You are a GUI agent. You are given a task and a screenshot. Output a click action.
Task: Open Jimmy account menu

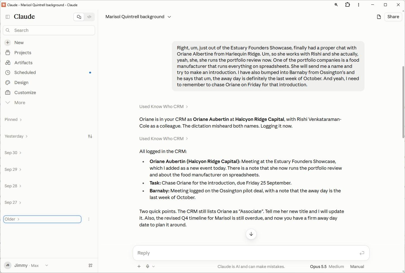point(26,265)
